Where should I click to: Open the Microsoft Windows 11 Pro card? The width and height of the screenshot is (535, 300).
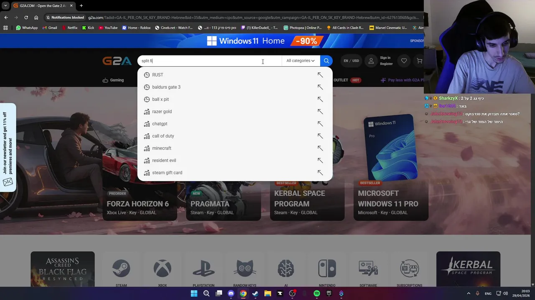point(391,167)
